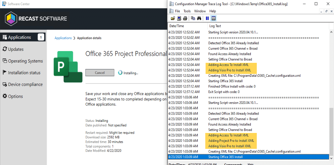The height and width of the screenshot is (165, 334).
Task: Select Updates in the Software Center sidebar
Action: (16, 49)
